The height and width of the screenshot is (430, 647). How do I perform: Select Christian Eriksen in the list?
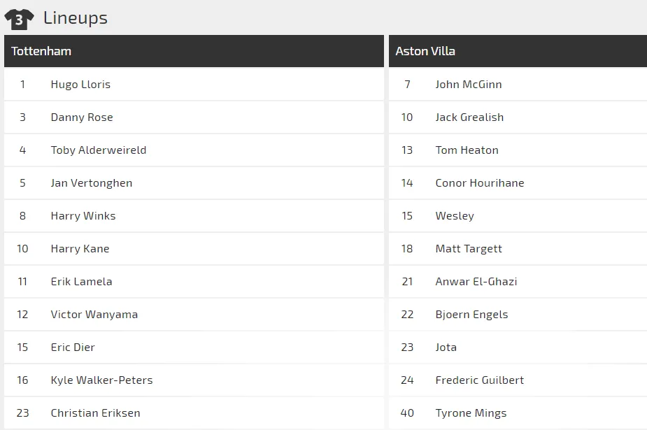pos(95,413)
